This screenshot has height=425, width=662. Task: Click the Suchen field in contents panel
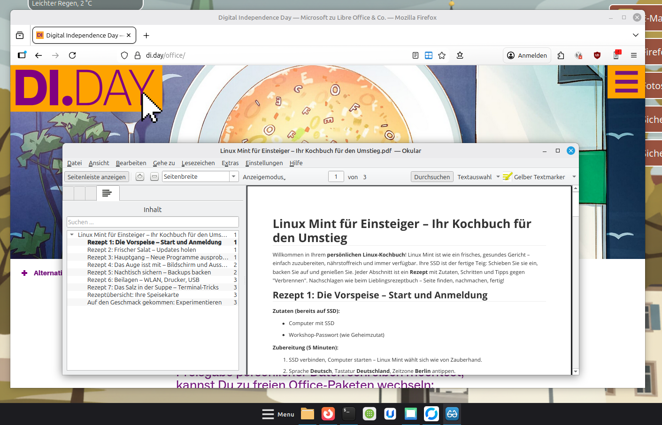click(x=153, y=222)
